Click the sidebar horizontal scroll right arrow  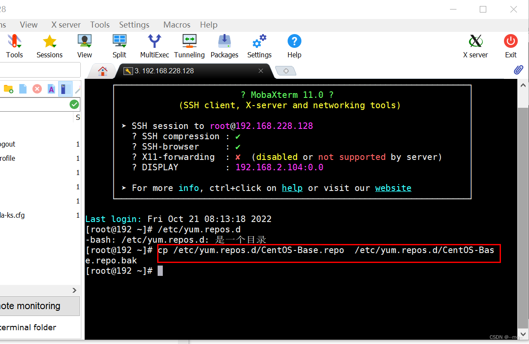tap(74, 291)
